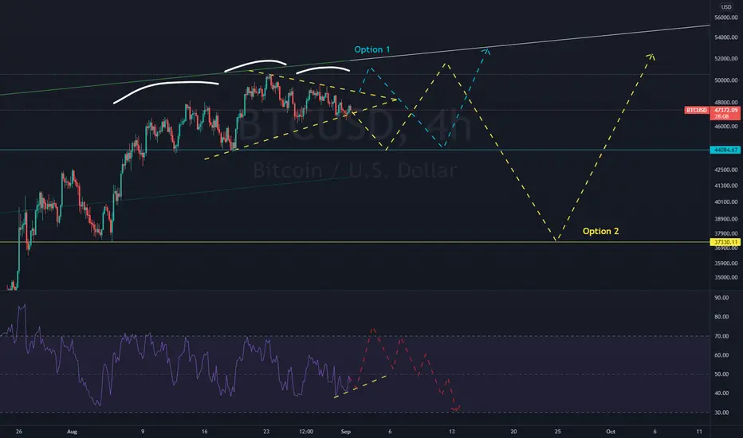This screenshot has width=743, height=438.
Task: Click the '20' date on time axis
Action: pyautogui.click(x=513, y=432)
